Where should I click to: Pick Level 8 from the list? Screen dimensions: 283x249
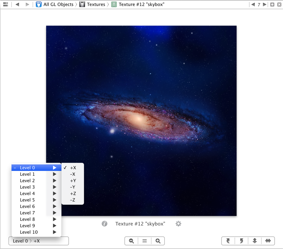(x=27, y=219)
